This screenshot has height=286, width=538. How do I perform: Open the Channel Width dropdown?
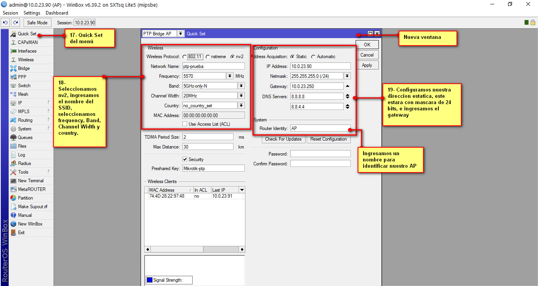pyautogui.click(x=241, y=96)
